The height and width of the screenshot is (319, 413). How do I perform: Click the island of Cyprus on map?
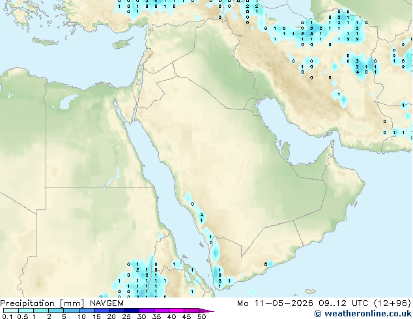[x=122, y=44]
